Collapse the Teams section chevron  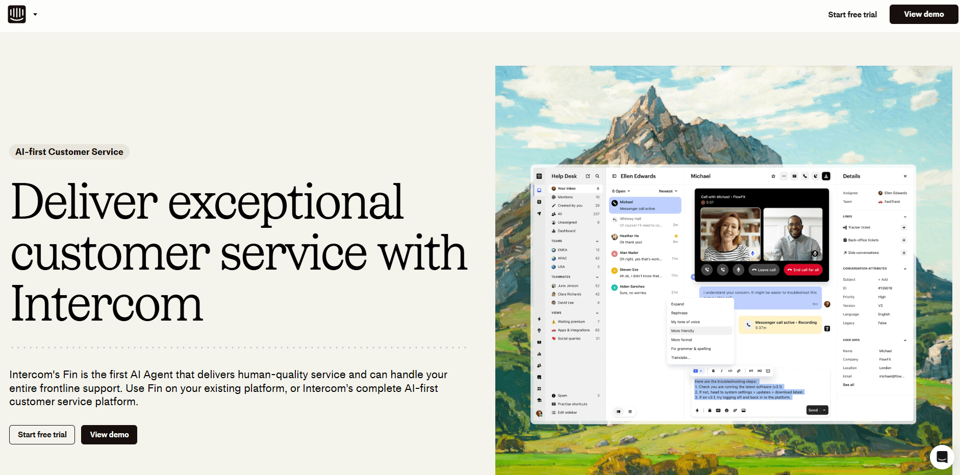(x=597, y=241)
